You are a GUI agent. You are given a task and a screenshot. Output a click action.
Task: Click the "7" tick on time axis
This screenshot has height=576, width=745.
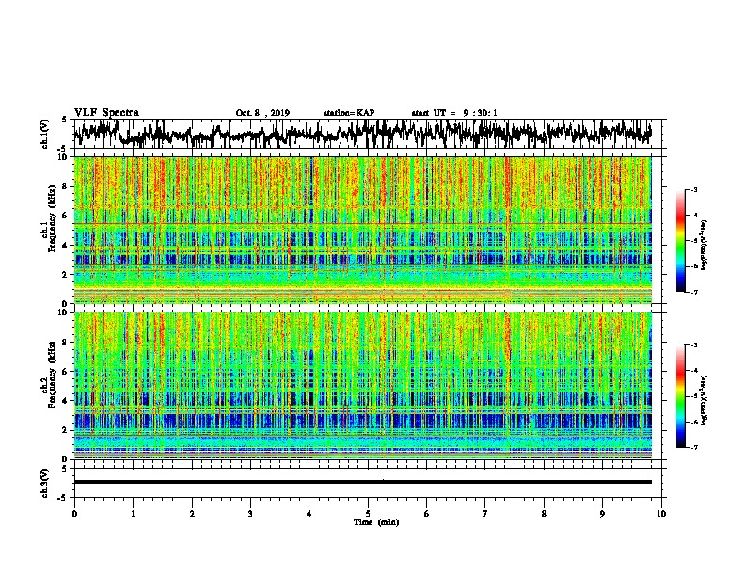click(x=485, y=514)
